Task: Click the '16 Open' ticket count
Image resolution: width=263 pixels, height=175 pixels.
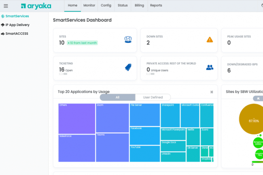Action: 66,70
